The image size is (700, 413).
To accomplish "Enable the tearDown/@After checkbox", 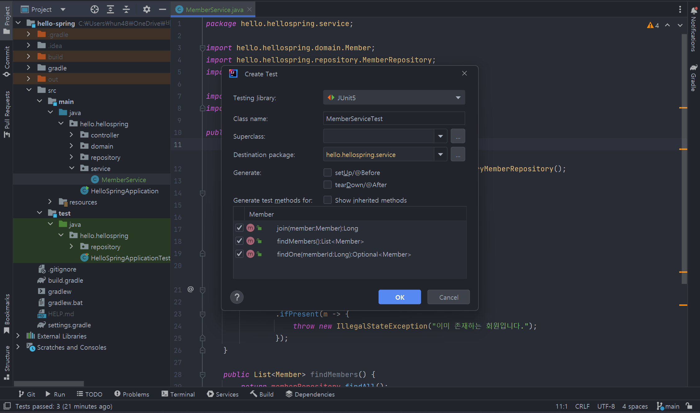I will coord(327,185).
